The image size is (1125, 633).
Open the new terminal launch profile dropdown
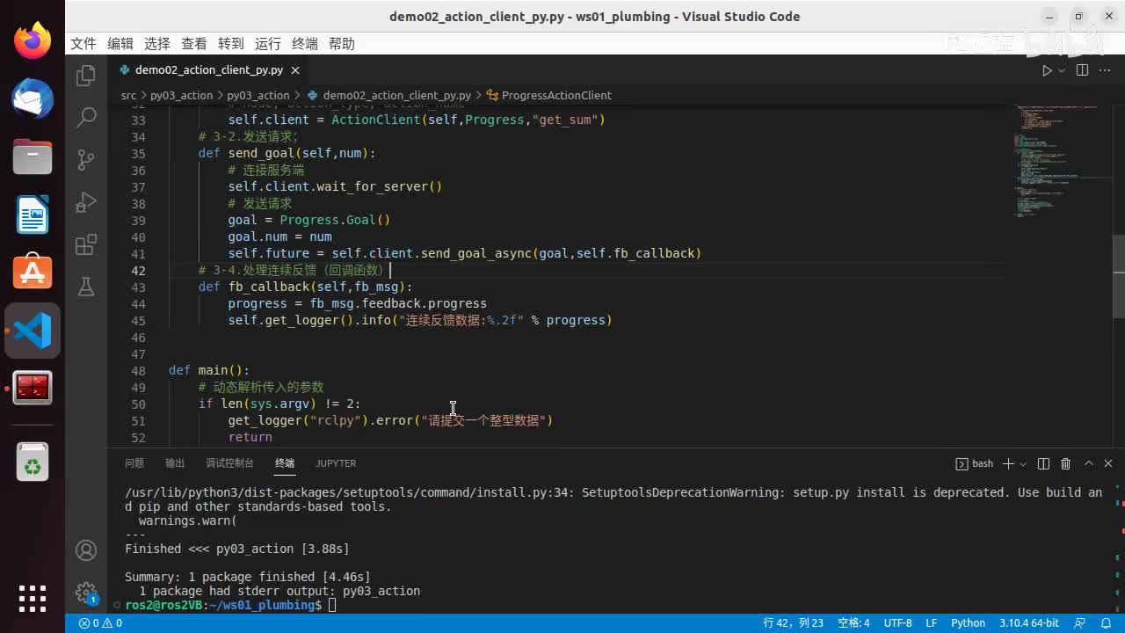point(1023,463)
